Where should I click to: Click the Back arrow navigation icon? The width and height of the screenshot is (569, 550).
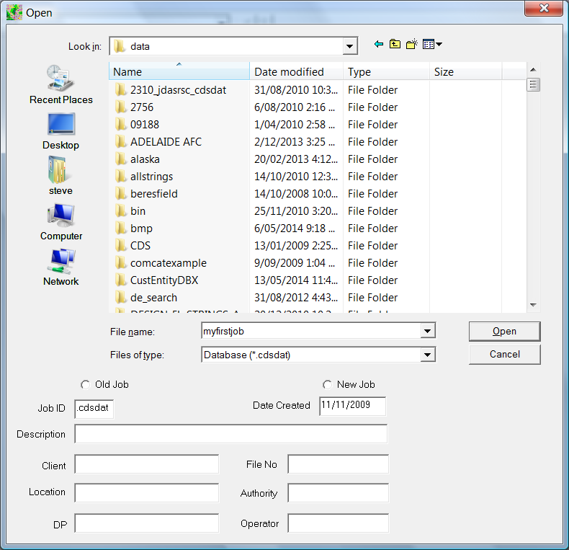point(379,45)
